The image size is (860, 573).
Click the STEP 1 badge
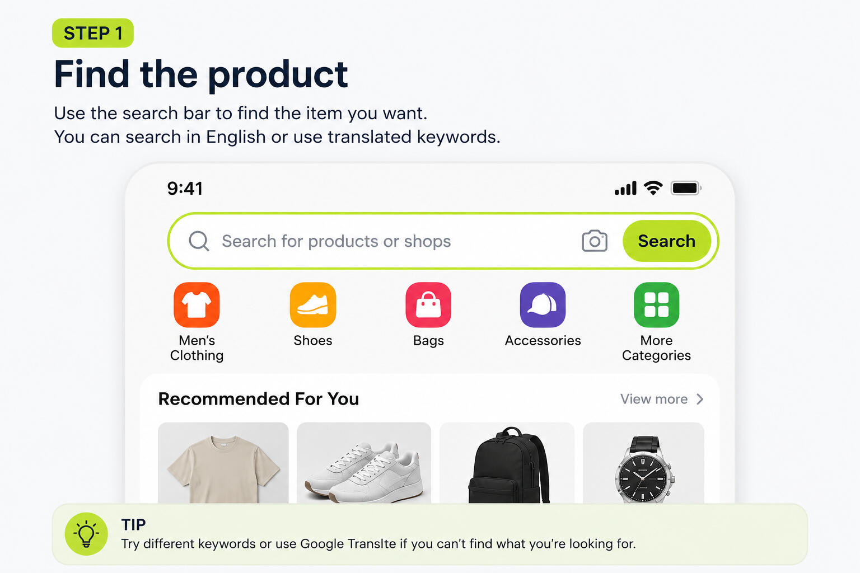pyautogui.click(x=93, y=33)
